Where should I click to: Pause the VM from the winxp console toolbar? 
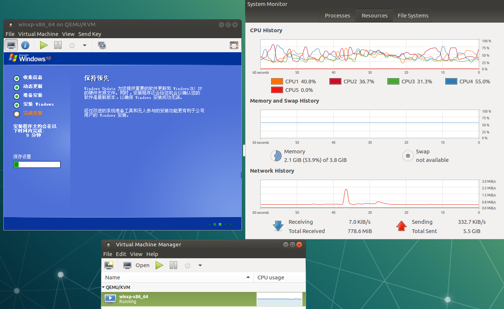coord(58,45)
